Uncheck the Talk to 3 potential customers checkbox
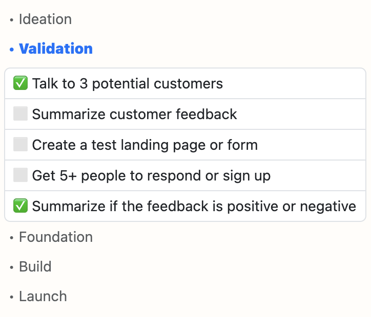371x317 pixels. [20, 83]
